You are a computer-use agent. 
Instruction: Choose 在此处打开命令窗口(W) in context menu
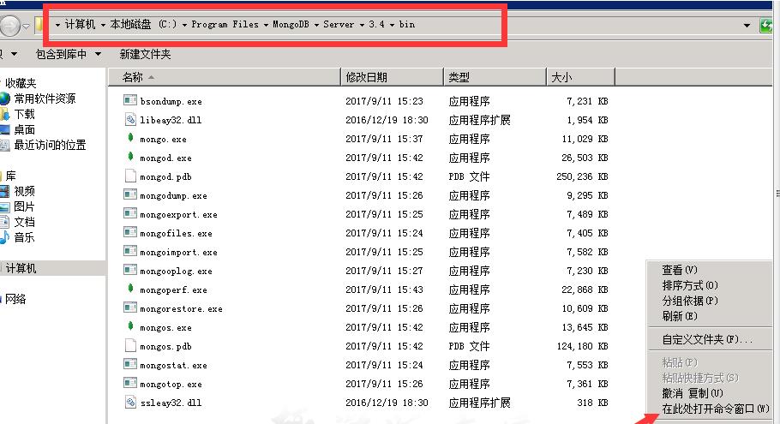[716, 409]
